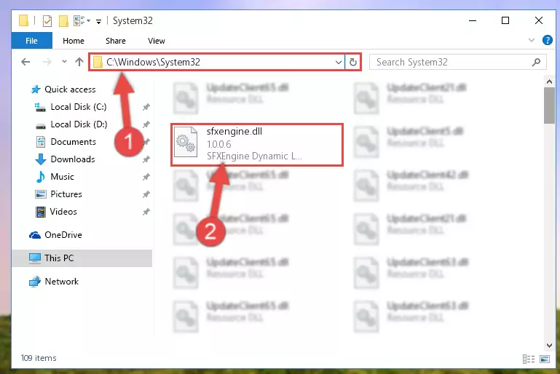
Task: Select This PC in the navigation pane
Action: click(x=82, y=258)
